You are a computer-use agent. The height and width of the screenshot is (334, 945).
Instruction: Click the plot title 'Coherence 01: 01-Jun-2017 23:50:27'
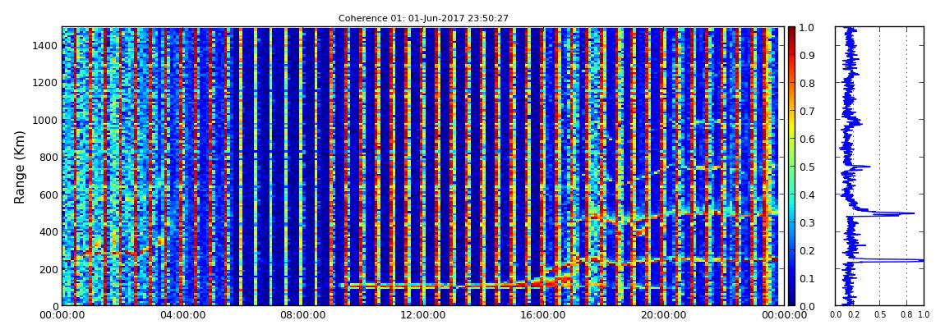(x=423, y=19)
